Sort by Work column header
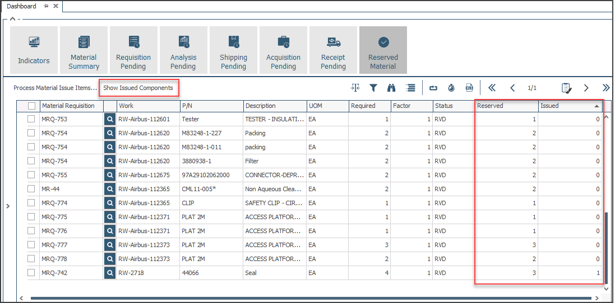Image resolution: width=615 pixels, height=303 pixels. tap(148, 106)
